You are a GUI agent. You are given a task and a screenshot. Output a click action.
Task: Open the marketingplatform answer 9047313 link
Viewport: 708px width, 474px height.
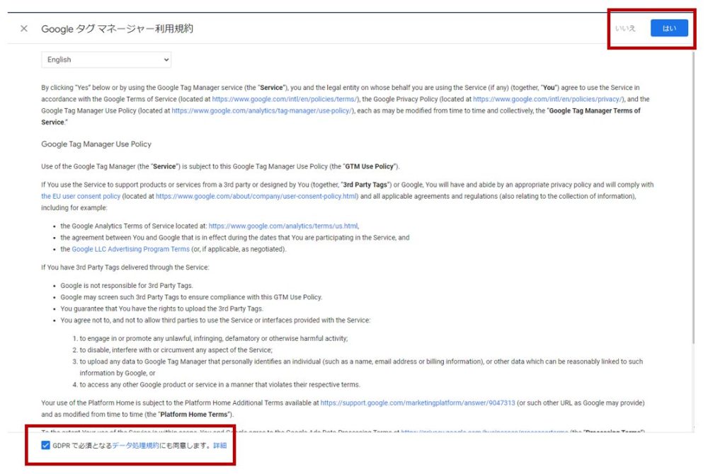(x=418, y=403)
